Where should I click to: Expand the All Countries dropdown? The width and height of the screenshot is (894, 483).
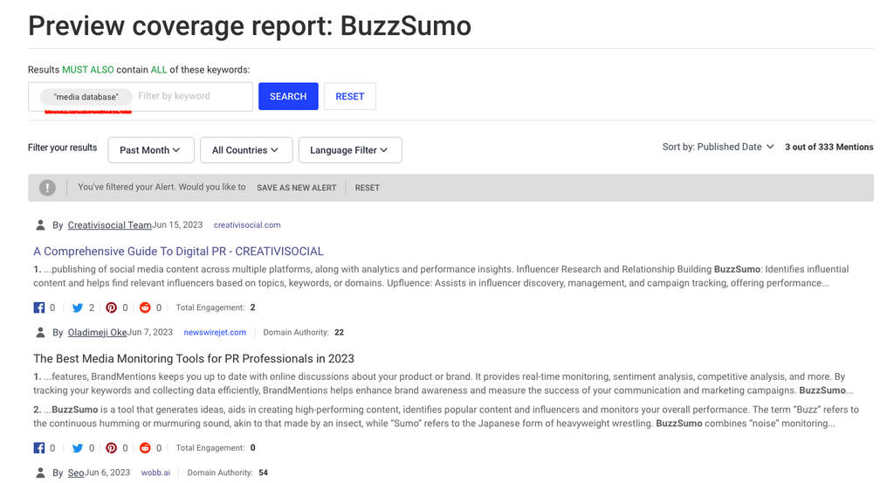point(245,150)
